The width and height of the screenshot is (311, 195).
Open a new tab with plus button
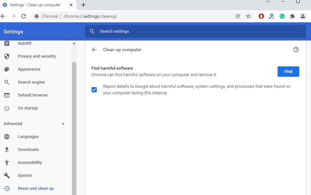click(x=83, y=5)
